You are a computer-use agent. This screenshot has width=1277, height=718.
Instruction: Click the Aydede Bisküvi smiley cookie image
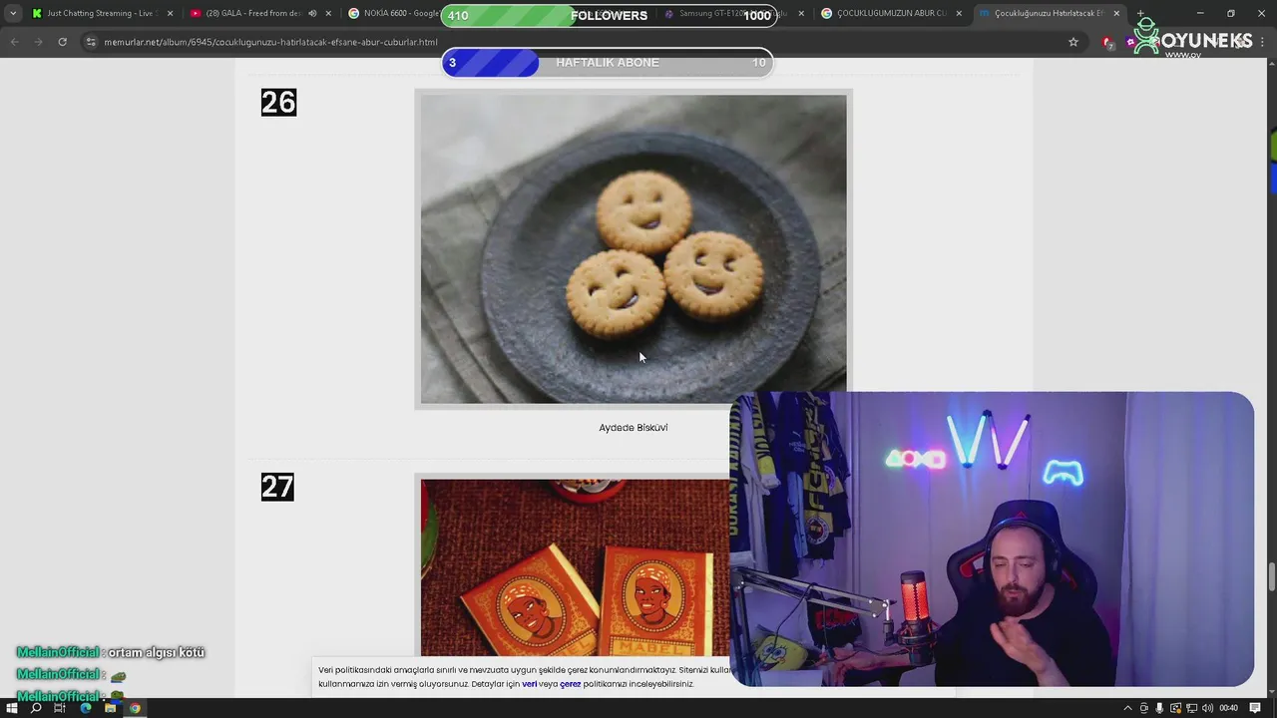pyautogui.click(x=634, y=249)
